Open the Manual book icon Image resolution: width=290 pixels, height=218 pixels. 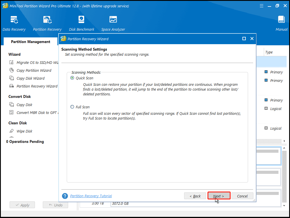(x=281, y=23)
